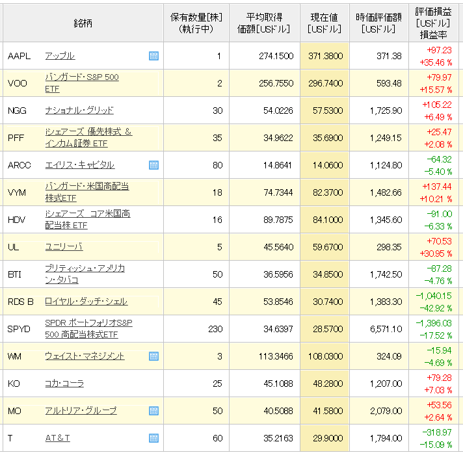Viewport: 463px width, 457px height.
Task: Open iシェアーズ コア米国高配当株 ETF link
Action: pos(87,220)
